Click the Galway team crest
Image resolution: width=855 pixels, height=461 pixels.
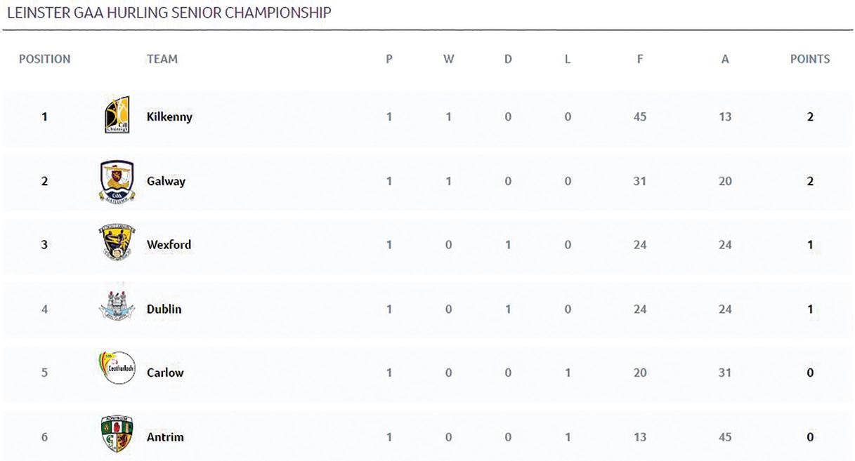pyautogui.click(x=117, y=180)
